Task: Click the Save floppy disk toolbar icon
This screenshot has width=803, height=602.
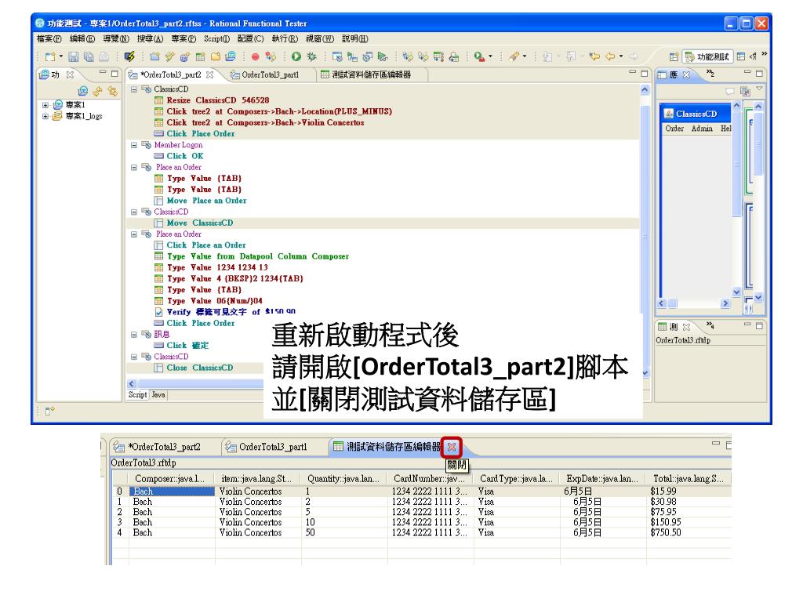Action: 73,56
